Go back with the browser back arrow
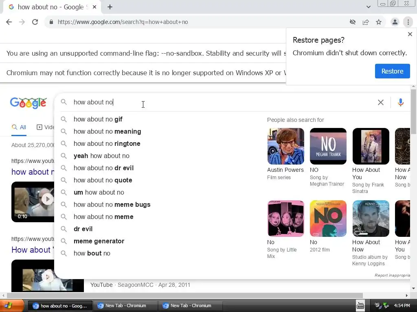Image resolution: width=417 pixels, height=312 pixels. pyautogui.click(x=9, y=22)
